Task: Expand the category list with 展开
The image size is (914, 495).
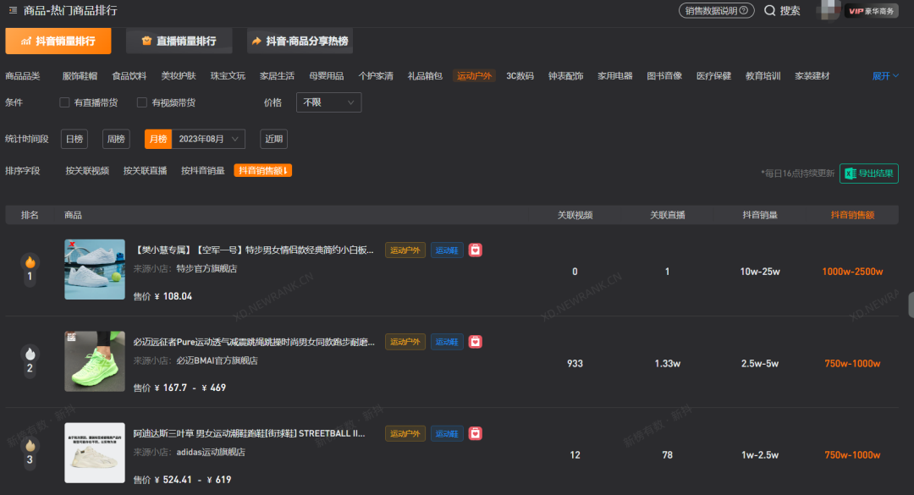Action: (884, 76)
